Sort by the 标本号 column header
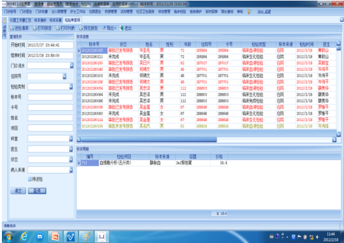Screen dimensions: 344x243 [x=94, y=45]
